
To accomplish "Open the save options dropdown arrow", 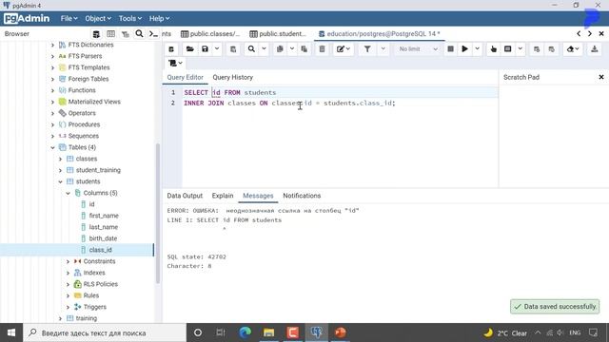I will (217, 49).
